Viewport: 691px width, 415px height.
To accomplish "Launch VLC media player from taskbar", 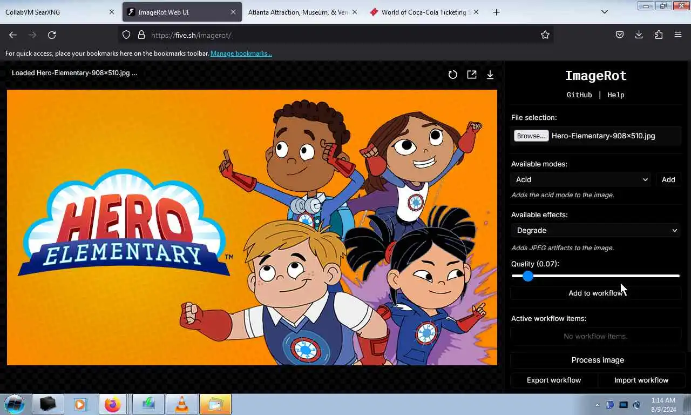I will pyautogui.click(x=182, y=404).
